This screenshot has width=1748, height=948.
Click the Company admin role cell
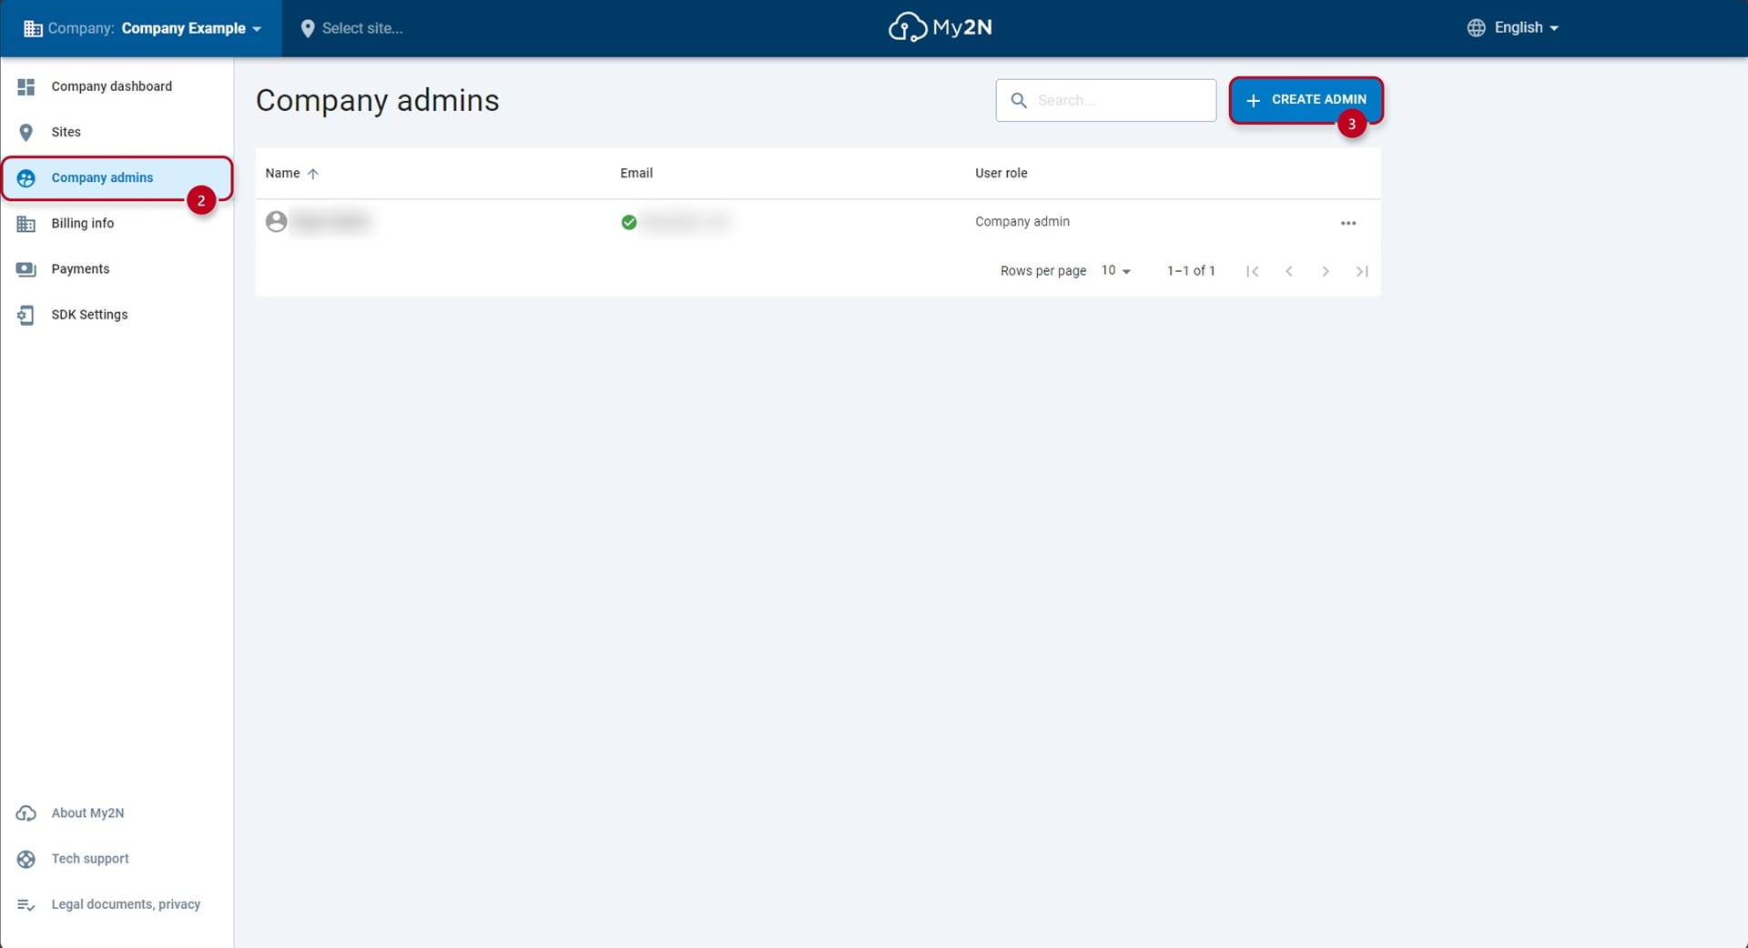1022,222
